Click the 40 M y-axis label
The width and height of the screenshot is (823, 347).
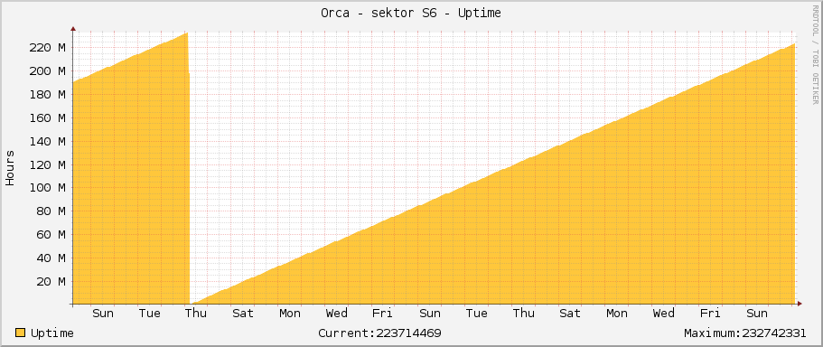[51, 258]
